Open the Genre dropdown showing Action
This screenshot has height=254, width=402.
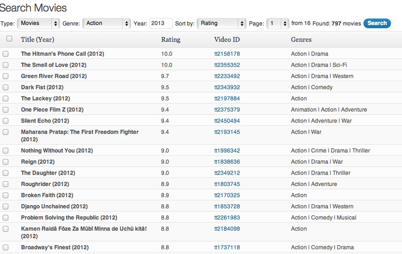pos(106,23)
